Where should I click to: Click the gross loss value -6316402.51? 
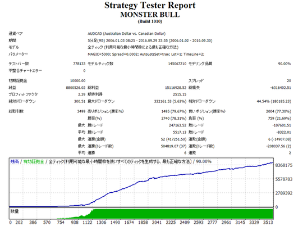coord(281,88)
